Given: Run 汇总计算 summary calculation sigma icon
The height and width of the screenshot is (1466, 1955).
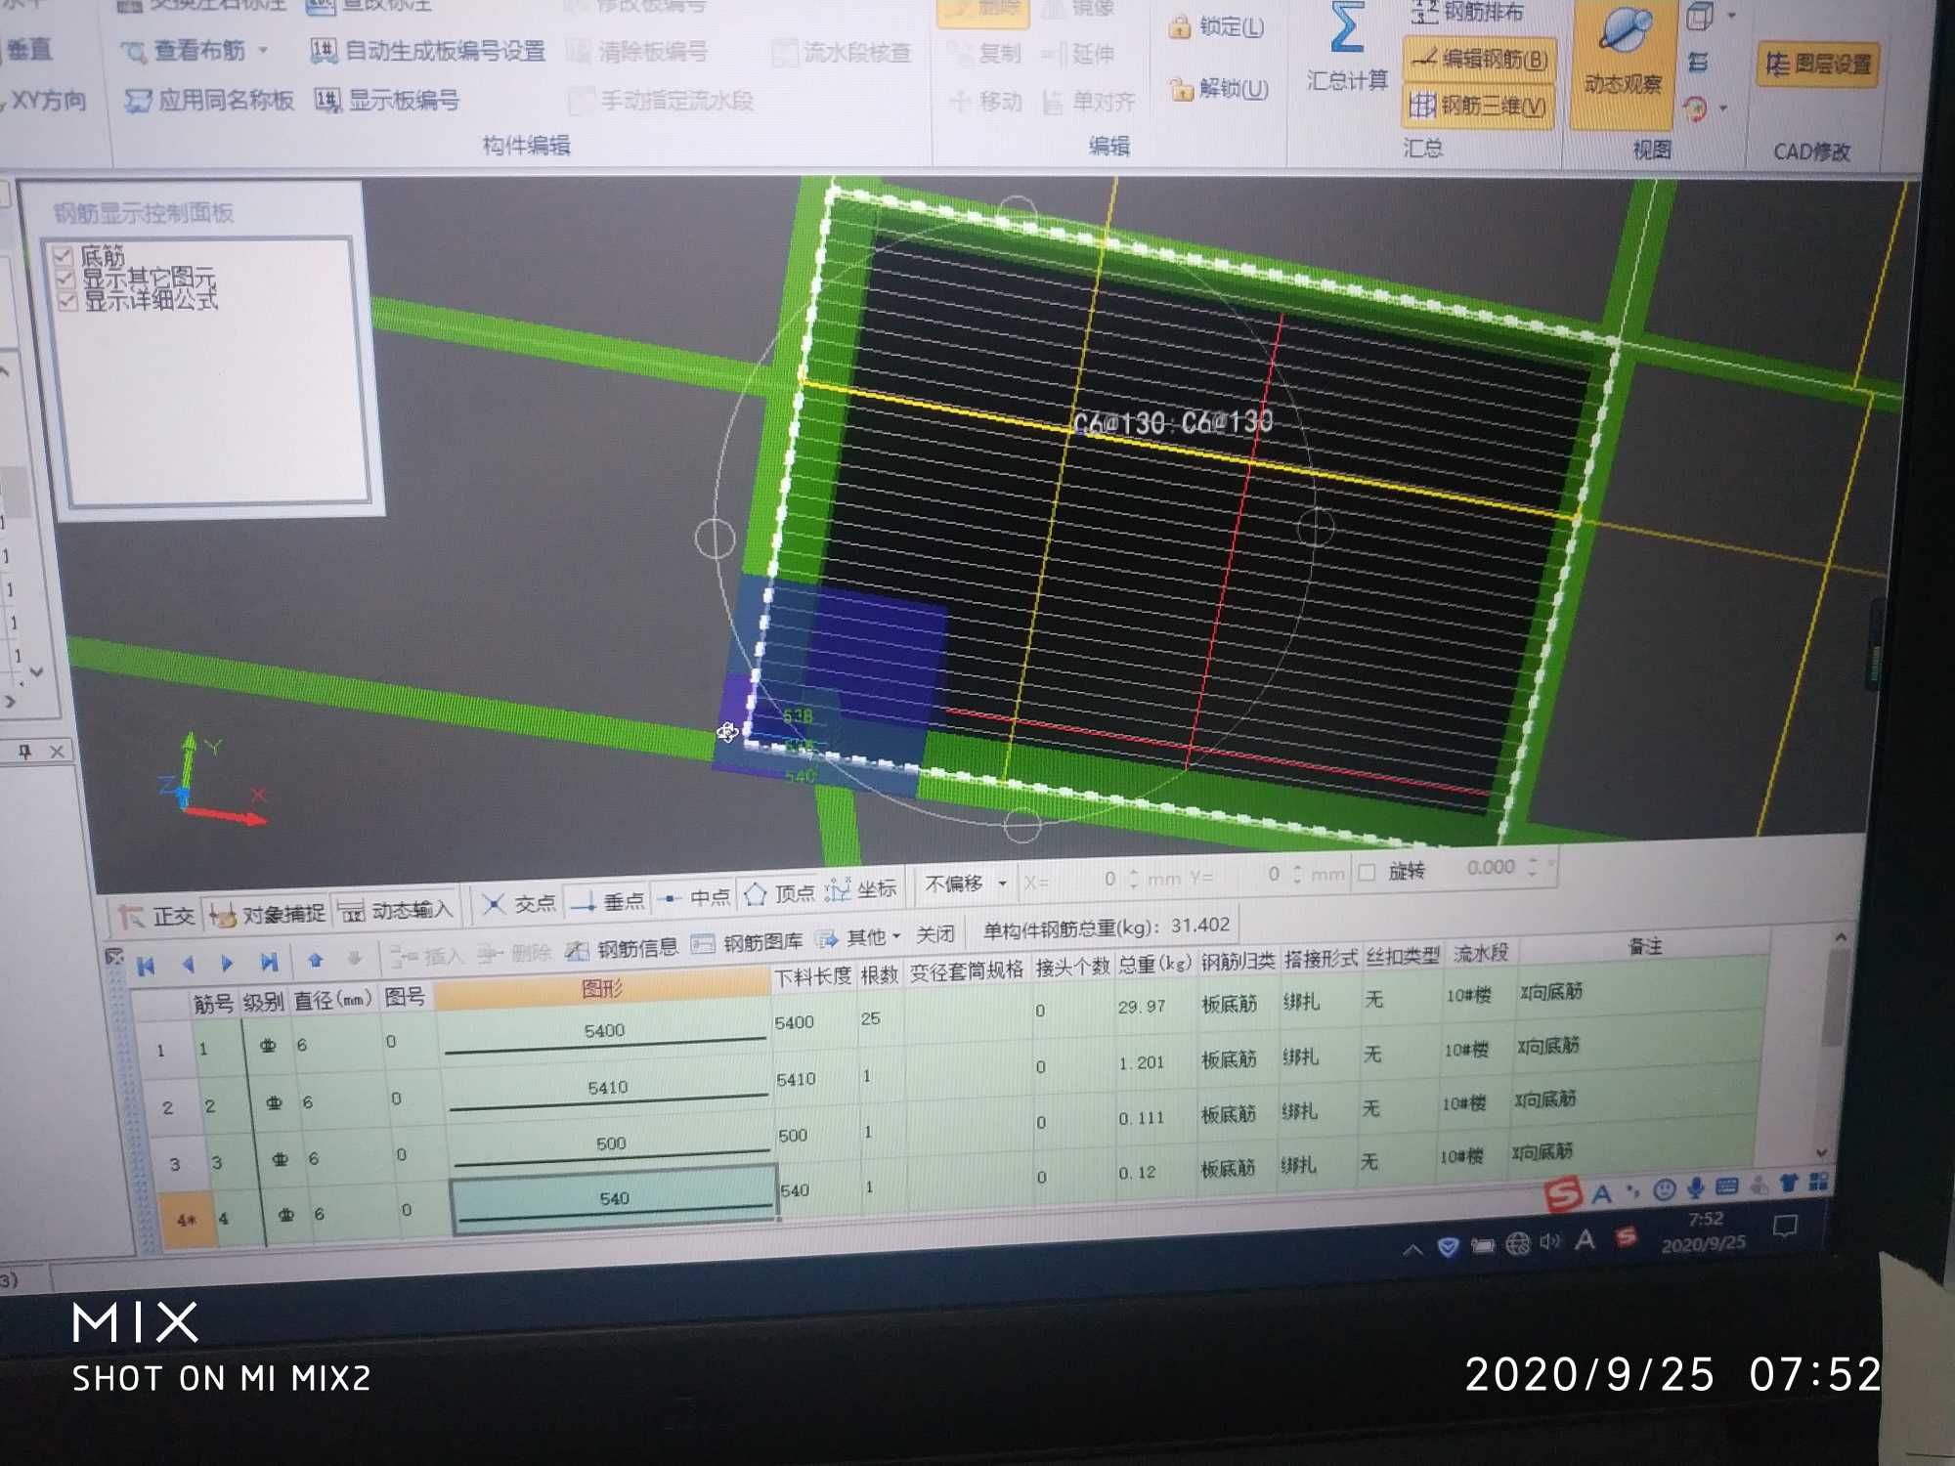Looking at the screenshot, I should 1346,29.
